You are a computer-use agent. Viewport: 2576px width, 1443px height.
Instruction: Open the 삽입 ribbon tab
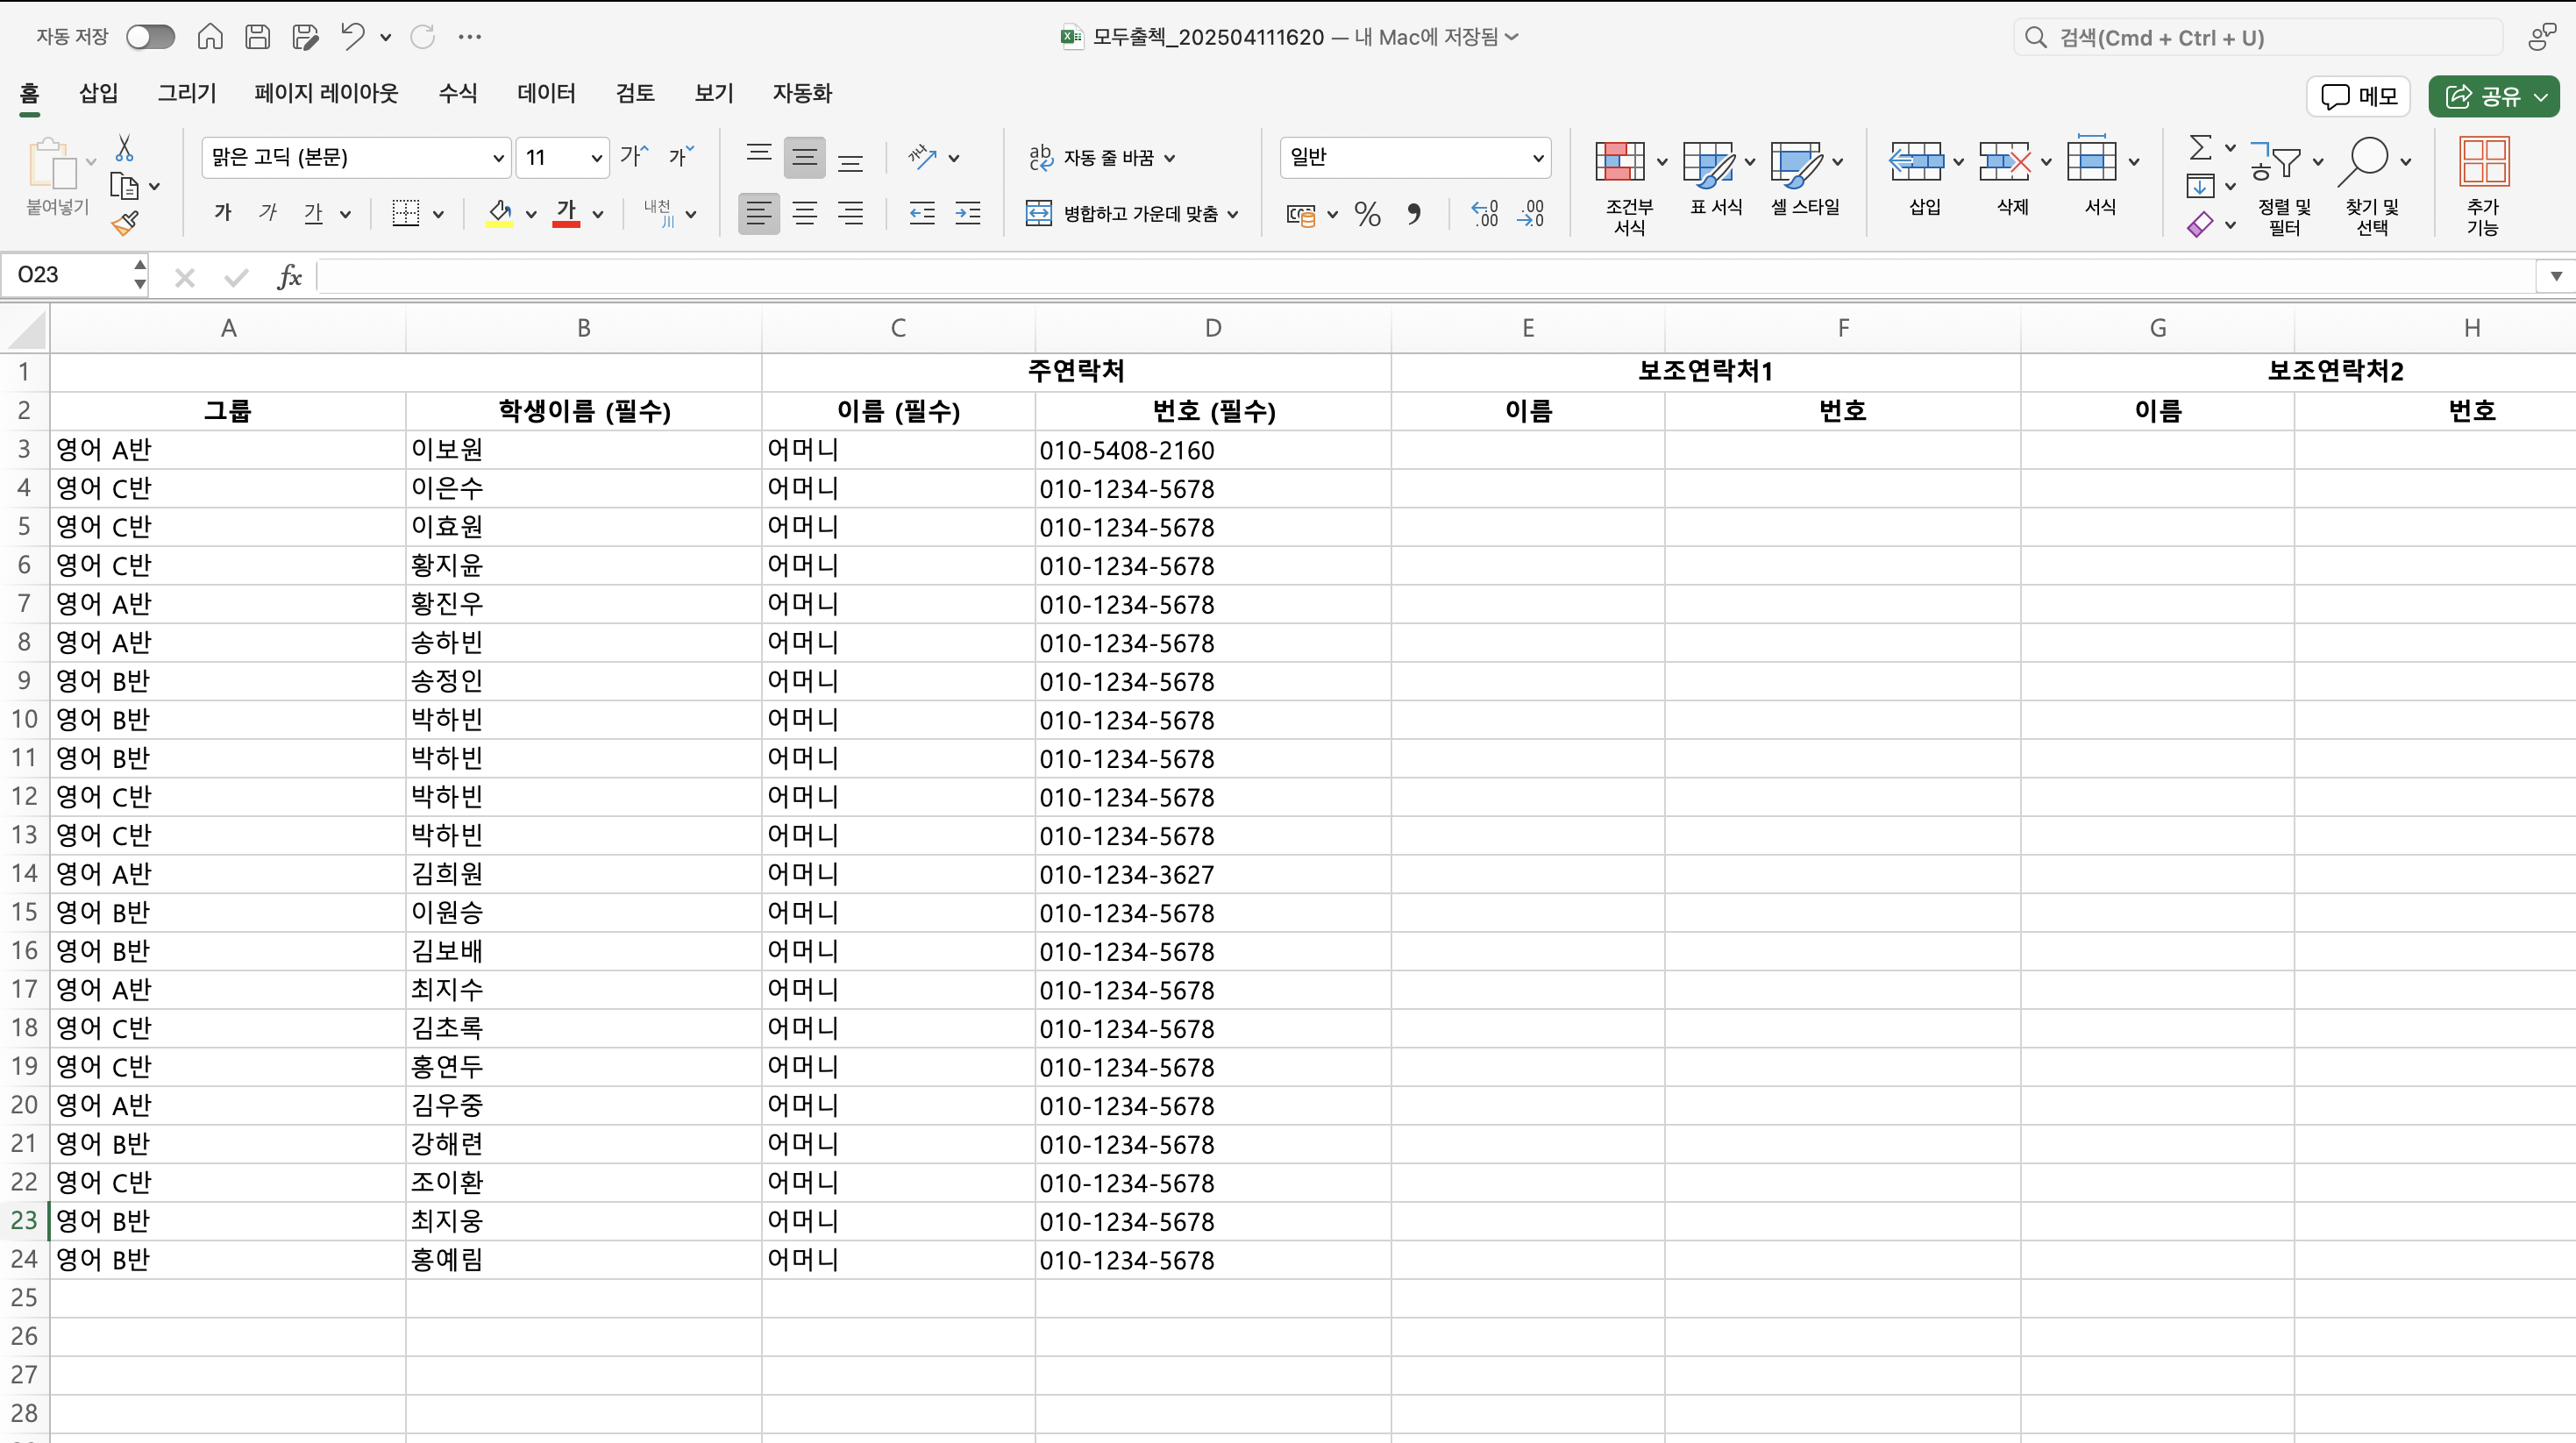pos(98,93)
